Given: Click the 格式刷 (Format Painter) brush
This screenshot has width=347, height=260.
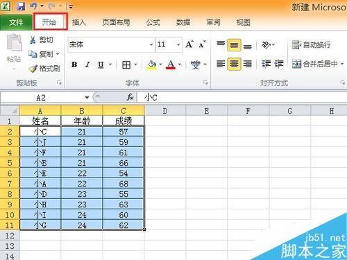Looking at the screenshot, I should pos(44,69).
